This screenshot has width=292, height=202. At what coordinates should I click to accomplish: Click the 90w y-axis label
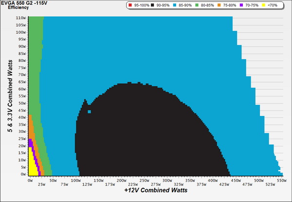click(x=22, y=46)
